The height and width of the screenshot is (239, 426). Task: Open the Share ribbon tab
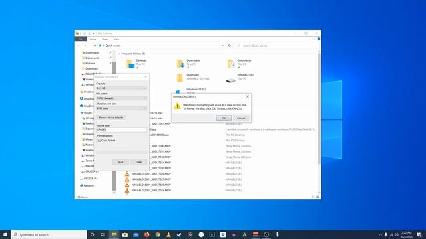click(105, 39)
